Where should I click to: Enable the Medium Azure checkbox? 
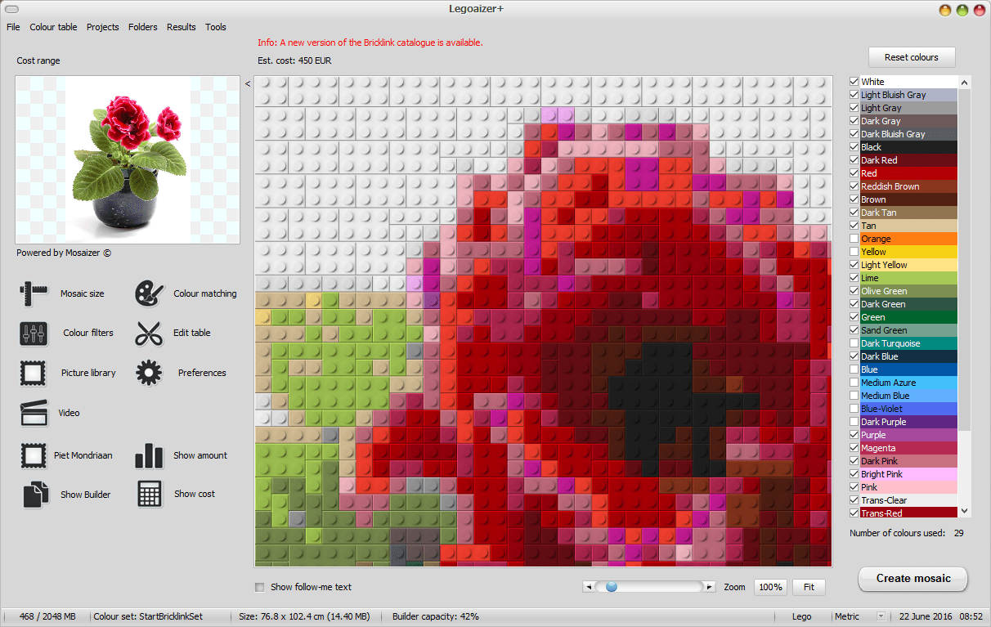[854, 383]
